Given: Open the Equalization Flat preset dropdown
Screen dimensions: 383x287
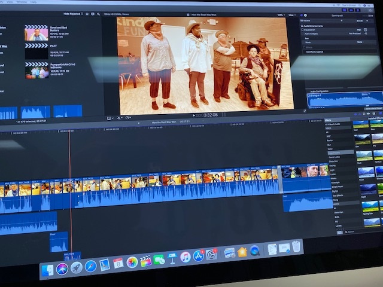Looking at the screenshot, I should [x=359, y=30].
